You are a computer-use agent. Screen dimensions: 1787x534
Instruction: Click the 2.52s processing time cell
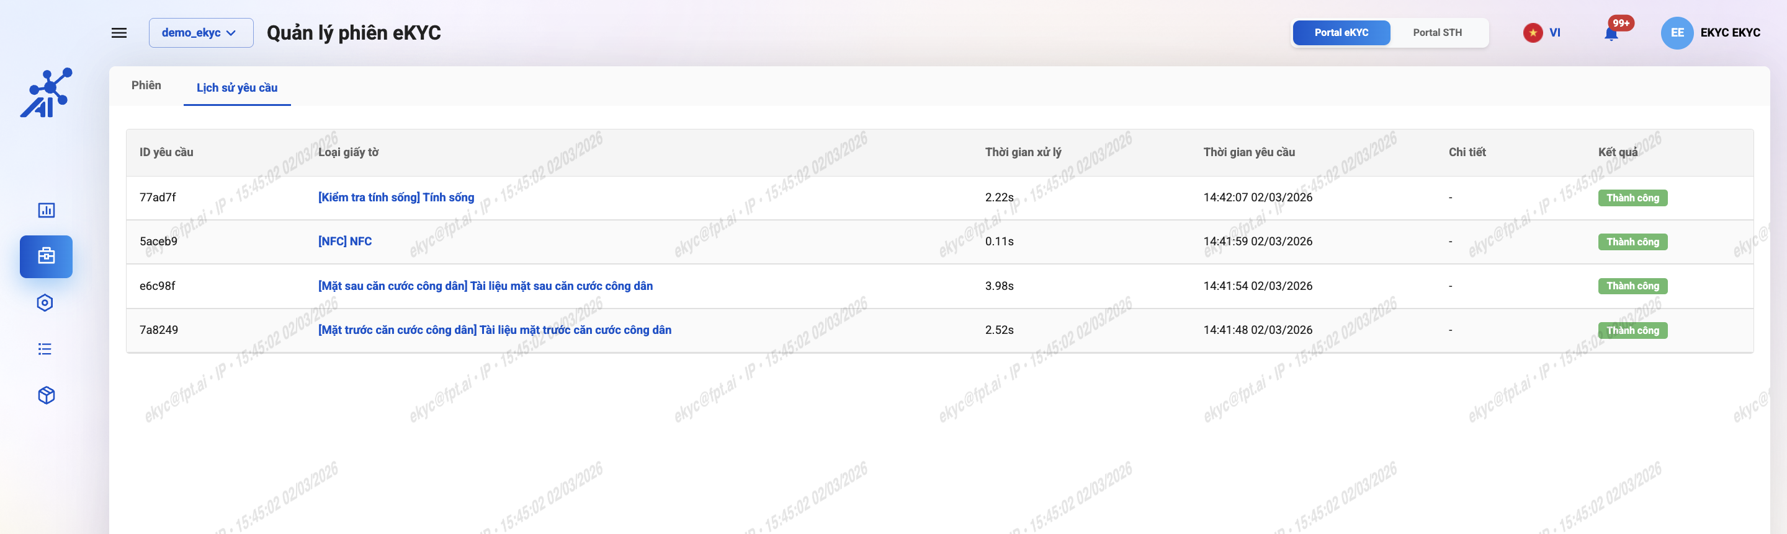click(x=999, y=330)
